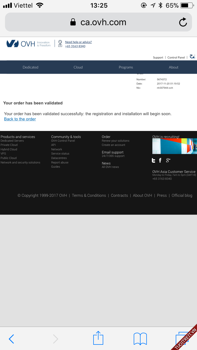This screenshot has height=350, width=197.
Task: Click the Back to the order link
Action: 20,119
